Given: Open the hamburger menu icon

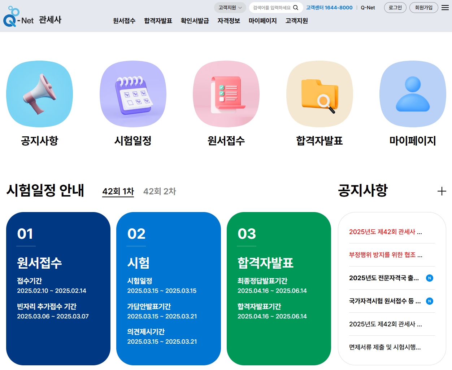Looking at the screenshot, I should (445, 7).
